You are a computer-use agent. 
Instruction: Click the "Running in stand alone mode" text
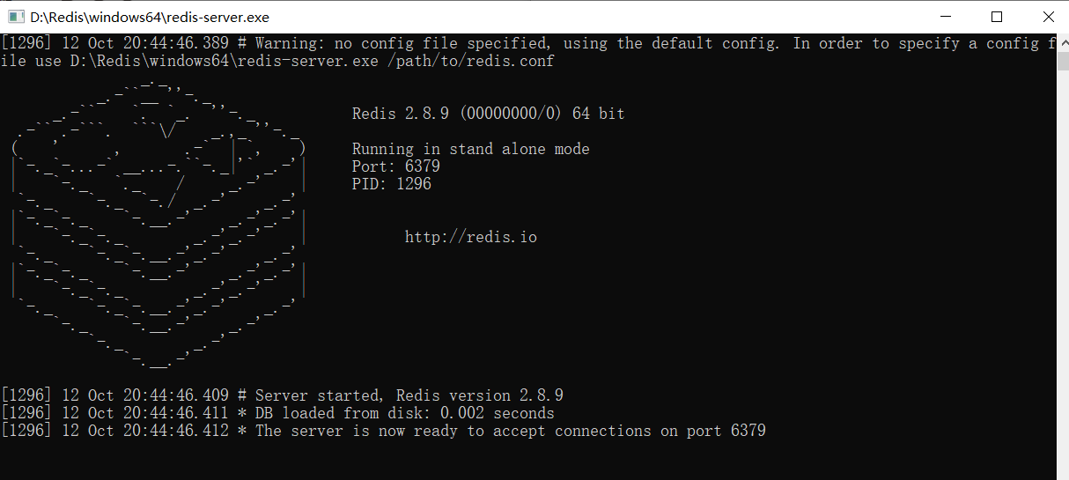(471, 149)
